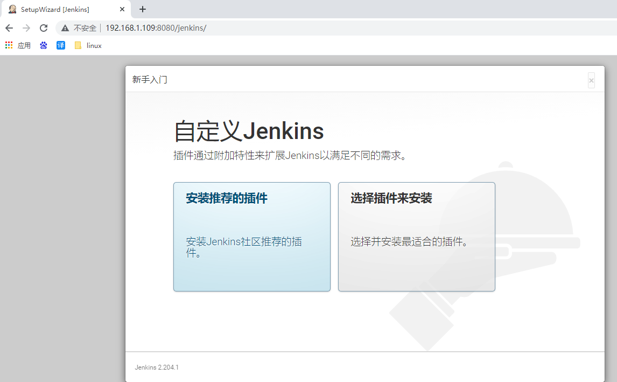This screenshot has height=382, width=617.
Task: Reload the Jenkins page
Action: 44,28
